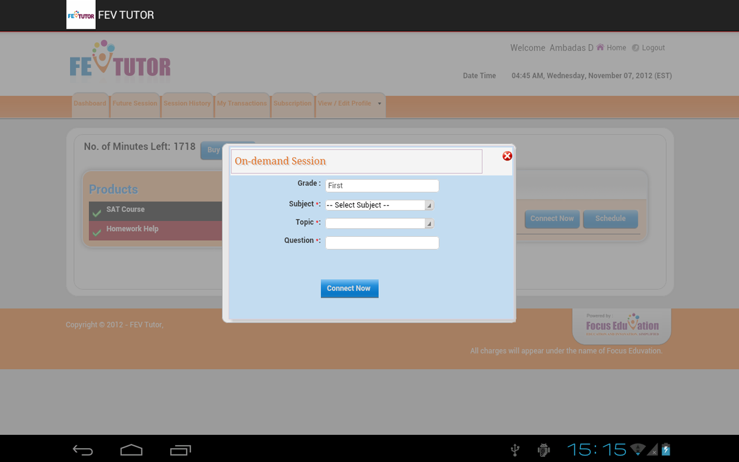
Task: Click the Focus Eduvation logo in the footer
Action: pyautogui.click(x=621, y=326)
